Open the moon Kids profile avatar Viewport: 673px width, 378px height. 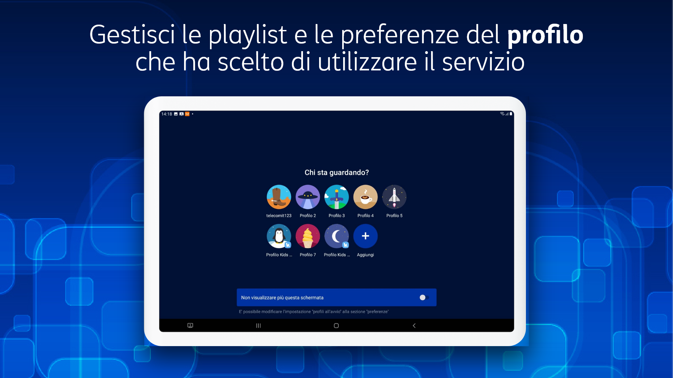337,236
